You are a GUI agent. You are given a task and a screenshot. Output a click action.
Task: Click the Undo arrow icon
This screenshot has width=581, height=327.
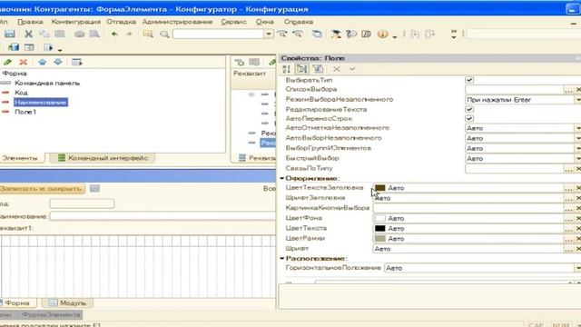tap(114, 35)
